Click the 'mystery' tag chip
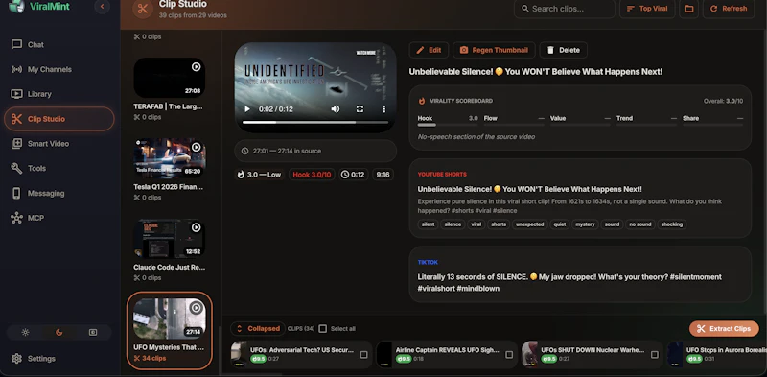 coord(585,224)
